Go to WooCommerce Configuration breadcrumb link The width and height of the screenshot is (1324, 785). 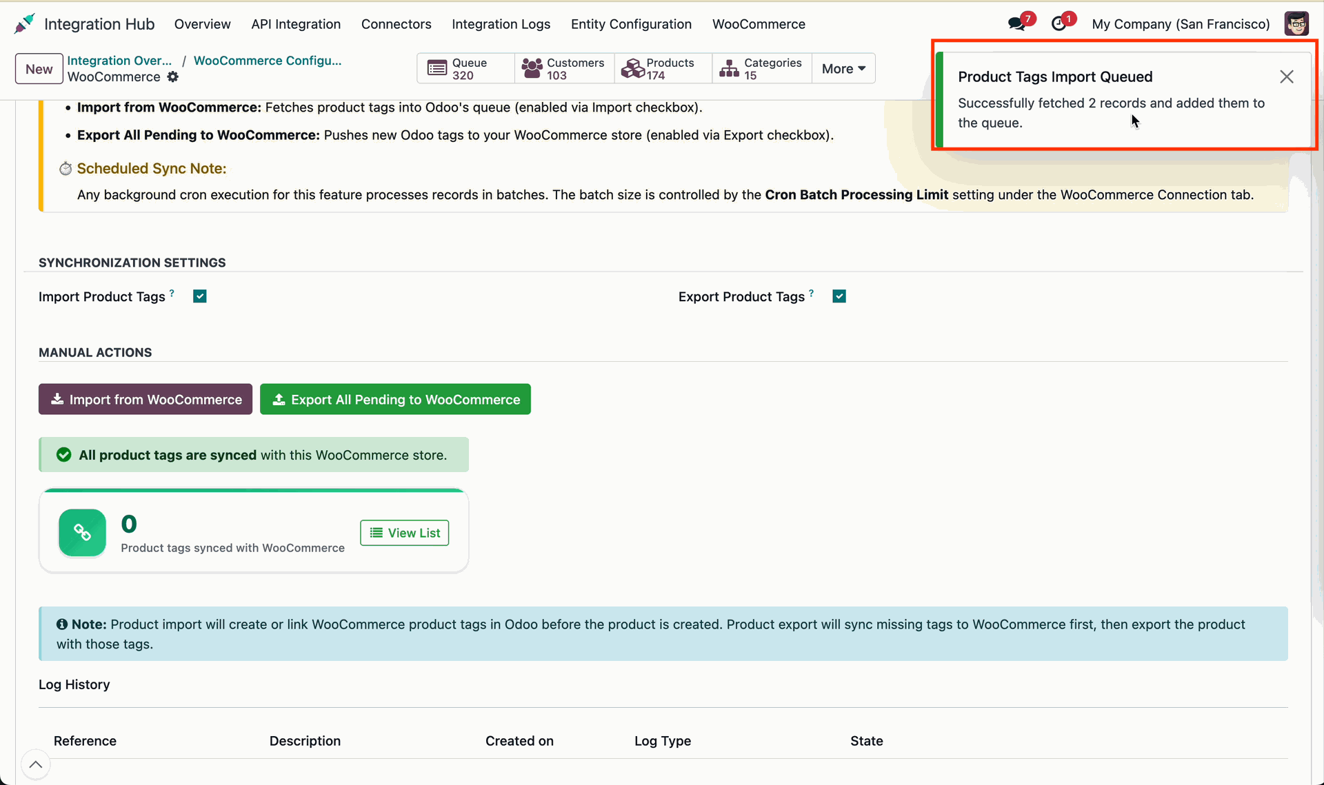pyautogui.click(x=268, y=60)
